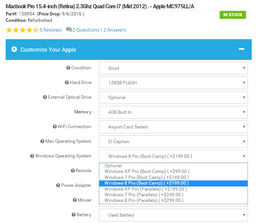Click the Macbook Pro product title
The width and height of the screenshot is (257, 223).
pyautogui.click(x=100, y=6)
